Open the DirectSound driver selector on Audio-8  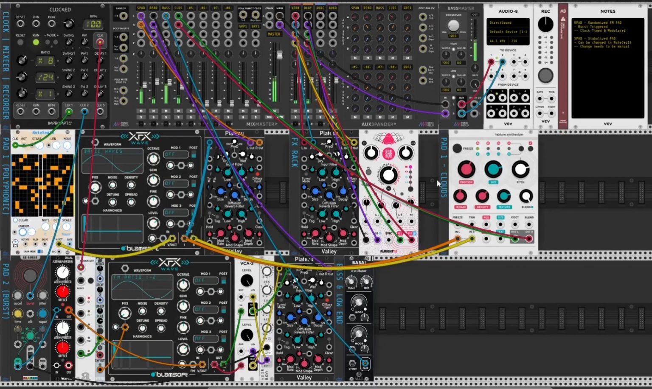(x=508, y=22)
